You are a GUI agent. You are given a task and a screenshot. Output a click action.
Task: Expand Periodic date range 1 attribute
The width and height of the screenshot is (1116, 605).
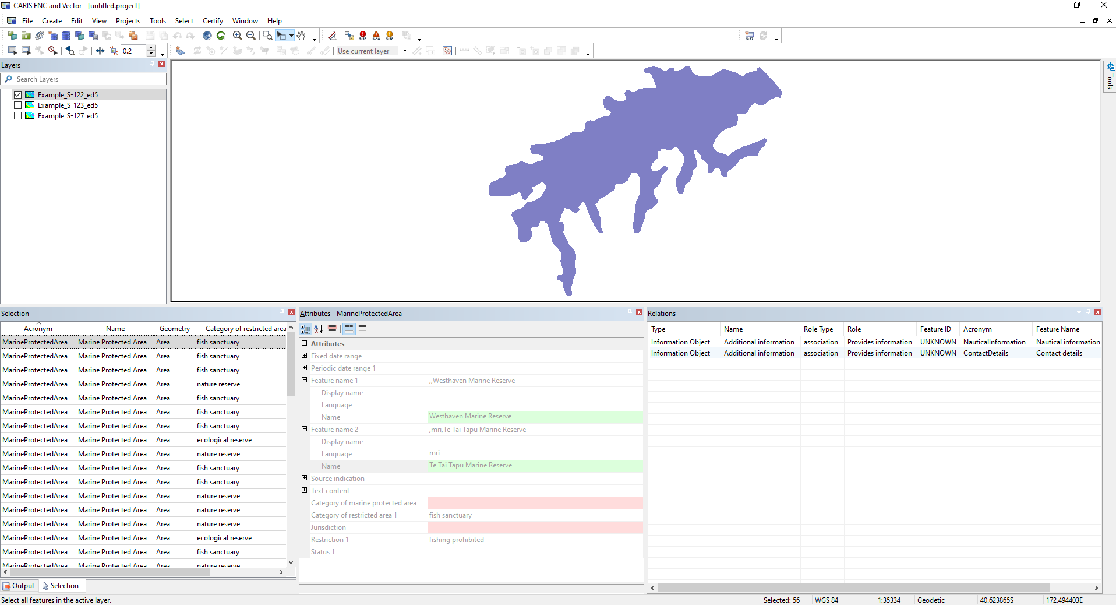click(304, 368)
